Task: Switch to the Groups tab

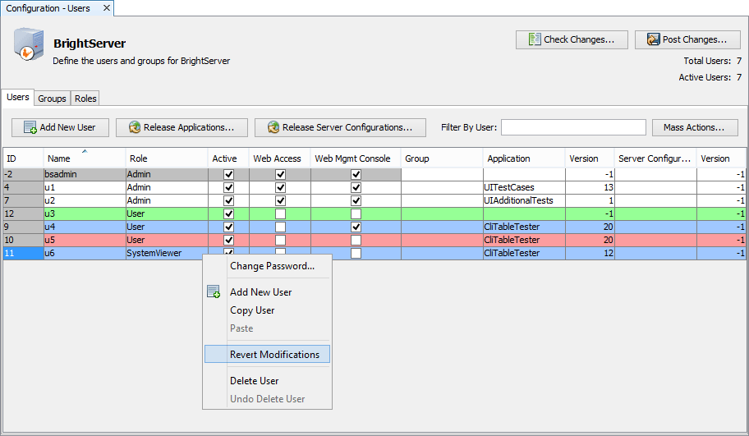Action: [x=52, y=99]
